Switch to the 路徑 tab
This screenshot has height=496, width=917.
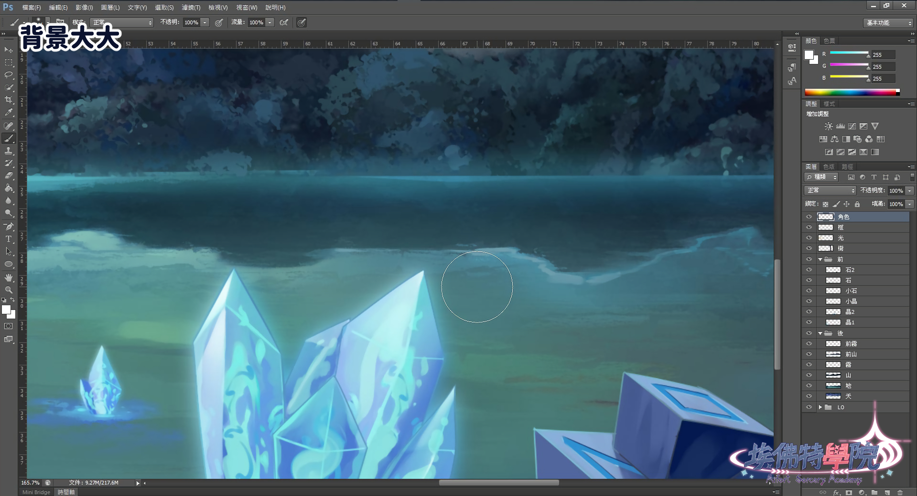point(847,166)
